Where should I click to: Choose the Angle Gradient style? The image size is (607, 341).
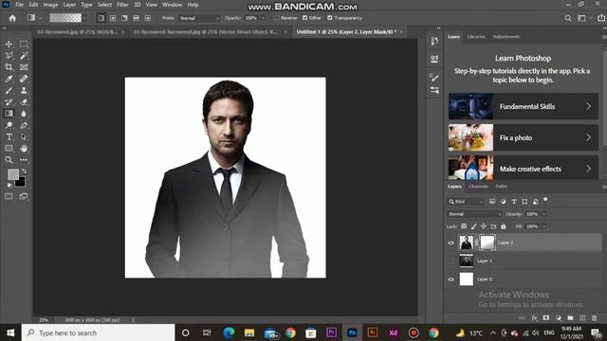click(x=124, y=18)
